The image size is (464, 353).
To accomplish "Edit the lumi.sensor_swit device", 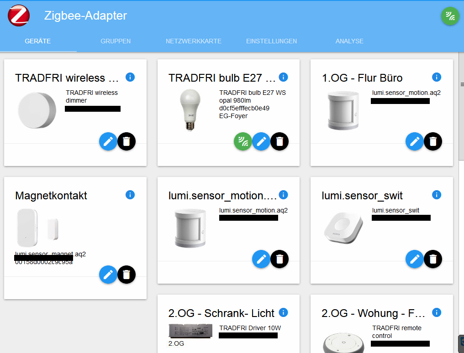I will pos(415,259).
